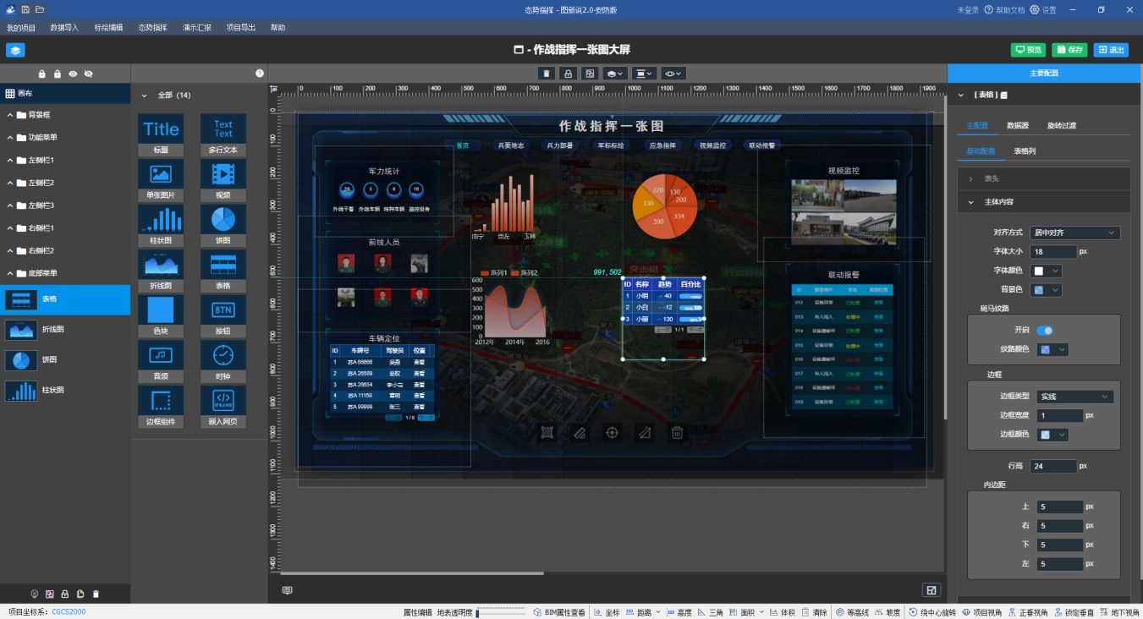Viewport: 1143px width, 619px height.
Task: Select the 饼图 component in the component library
Action: [223, 225]
